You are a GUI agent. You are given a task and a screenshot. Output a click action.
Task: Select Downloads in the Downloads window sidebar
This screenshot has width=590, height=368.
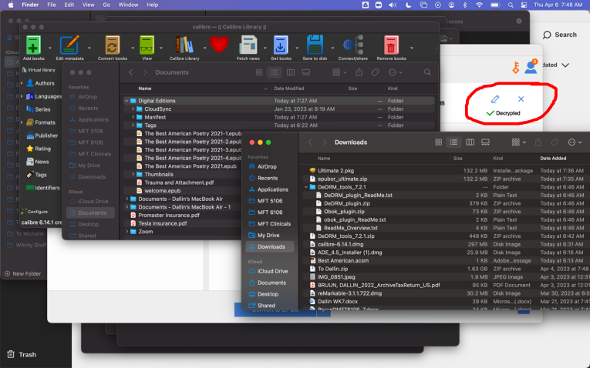(269, 246)
